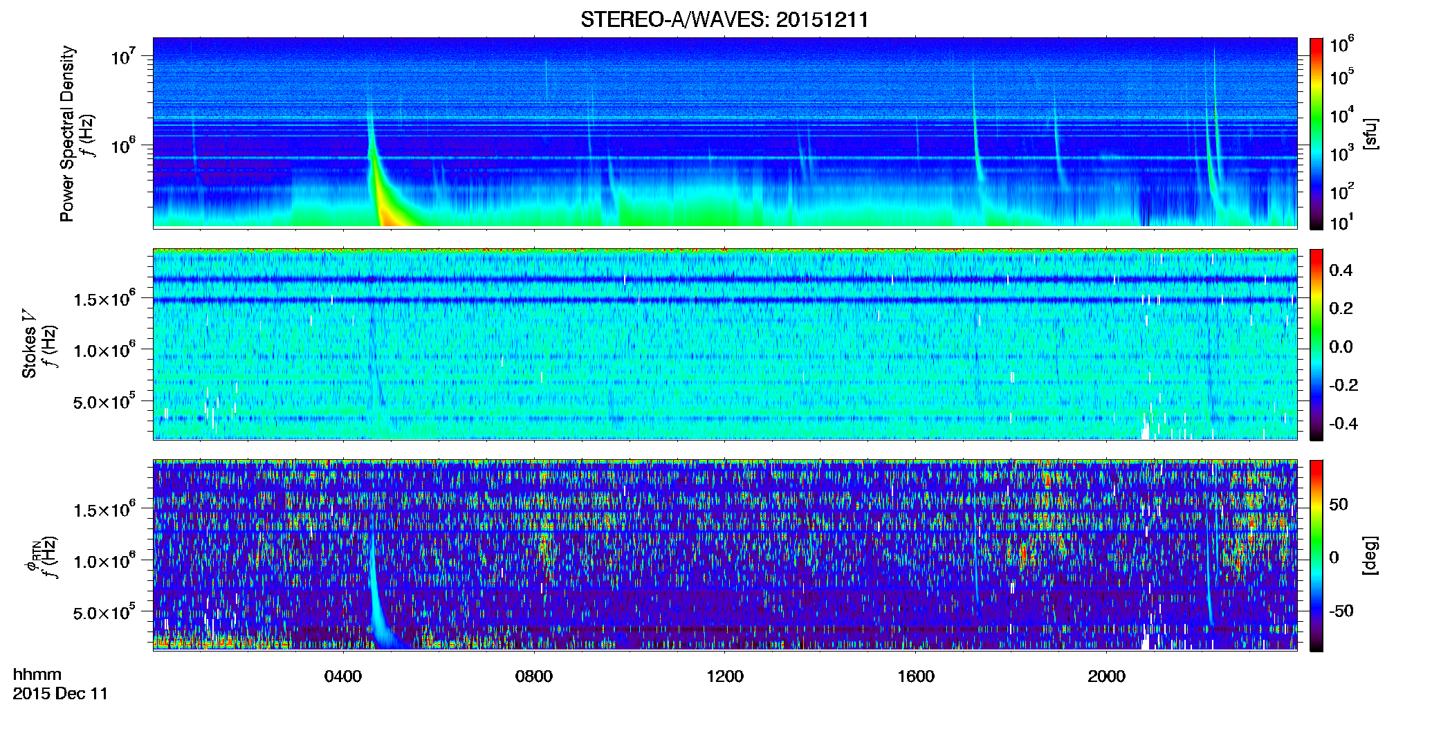This screenshot has height=747, width=1450.
Task: Click the 0400 time axis label
Action: (343, 676)
